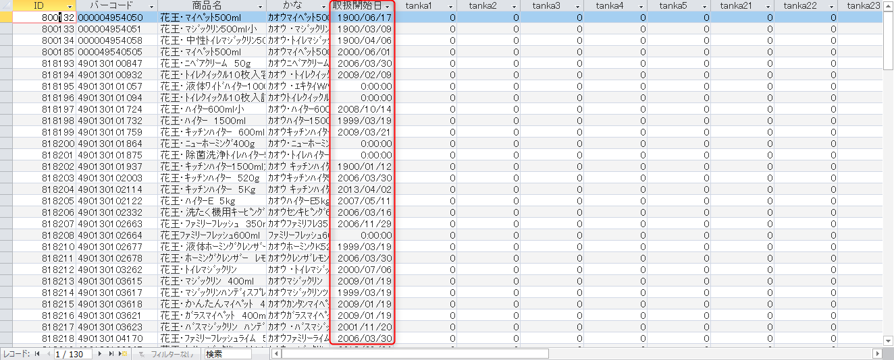Image resolution: width=894 pixels, height=360 pixels.
Task: Click the horizontal scrollbar right arrow
Action: point(877,354)
